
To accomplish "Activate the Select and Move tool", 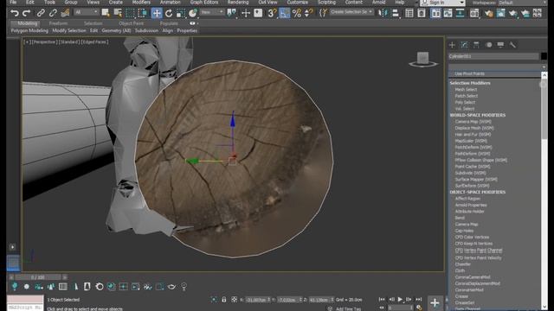I will 157,14.
